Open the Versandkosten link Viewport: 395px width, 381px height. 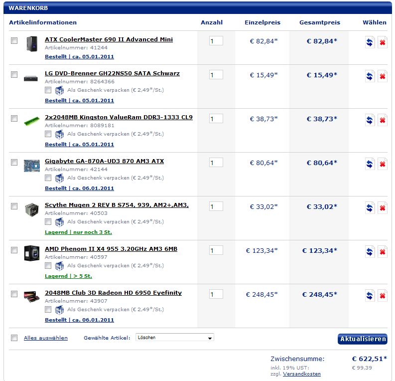point(303,374)
